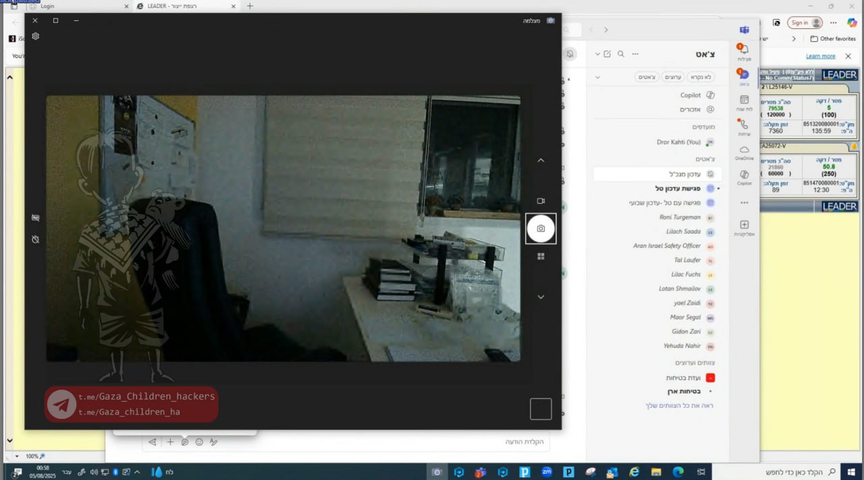The height and width of the screenshot is (480, 864).
Task: Open Camera app settings gear
Action: [36, 36]
